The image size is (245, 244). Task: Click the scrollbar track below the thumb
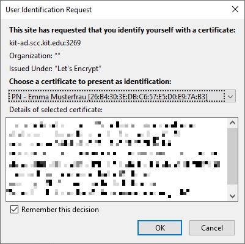232,188
